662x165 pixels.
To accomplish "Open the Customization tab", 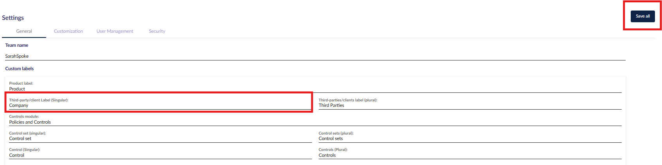I will (68, 31).
